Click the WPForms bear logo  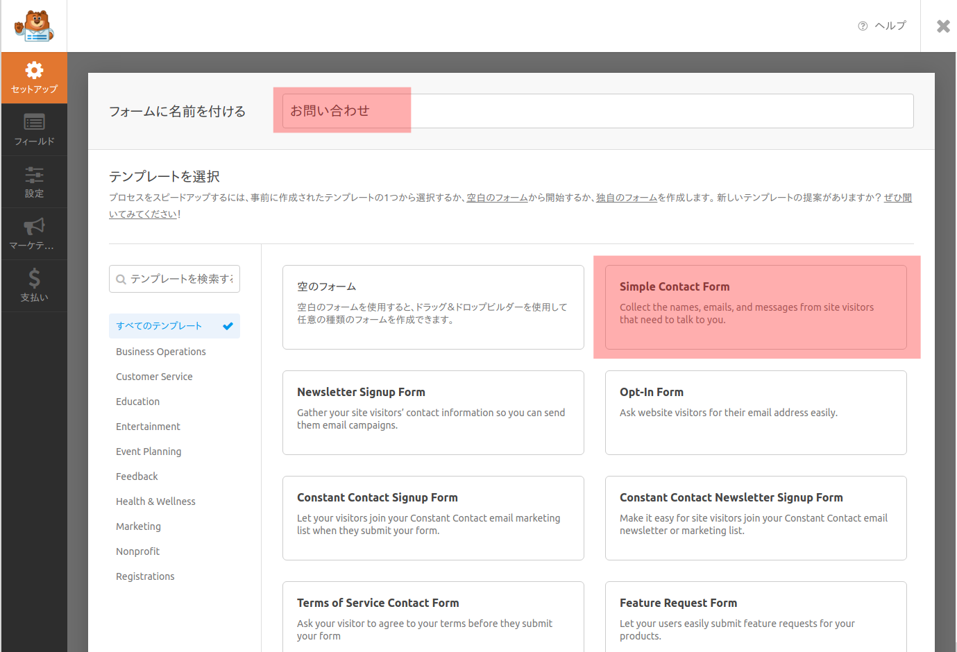(x=34, y=26)
